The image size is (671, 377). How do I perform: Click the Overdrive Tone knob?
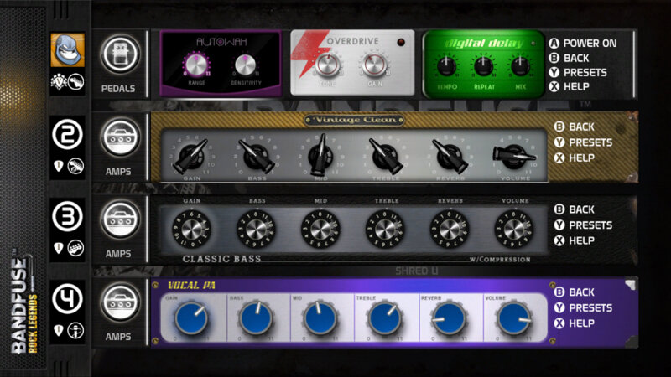pos(327,65)
